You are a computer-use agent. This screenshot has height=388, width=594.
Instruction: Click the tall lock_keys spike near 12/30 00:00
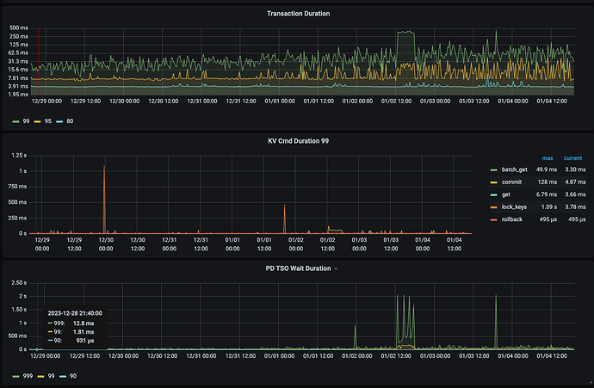pos(104,200)
